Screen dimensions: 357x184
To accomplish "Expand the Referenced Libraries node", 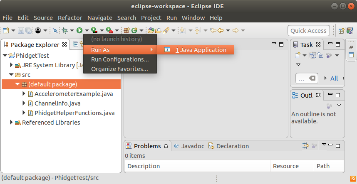I will [x=11, y=123].
